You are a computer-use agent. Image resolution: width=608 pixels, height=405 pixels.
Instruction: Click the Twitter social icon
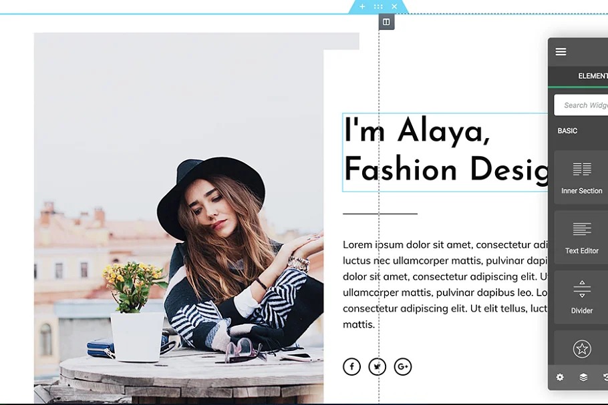pos(377,366)
